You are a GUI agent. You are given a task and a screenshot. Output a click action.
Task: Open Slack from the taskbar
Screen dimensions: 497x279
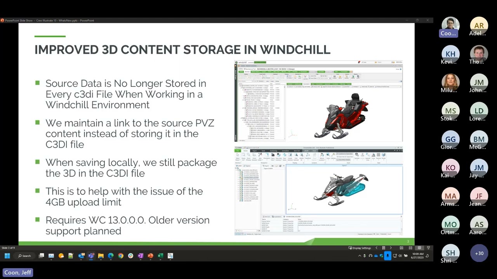click(130, 256)
